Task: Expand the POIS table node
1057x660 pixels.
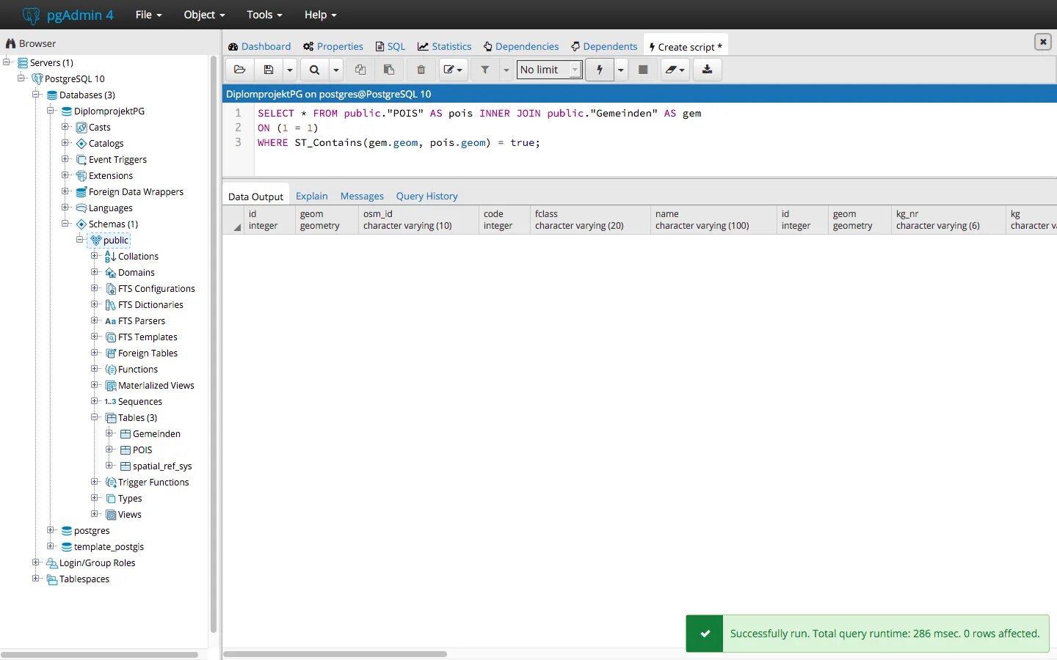Action: pos(109,450)
